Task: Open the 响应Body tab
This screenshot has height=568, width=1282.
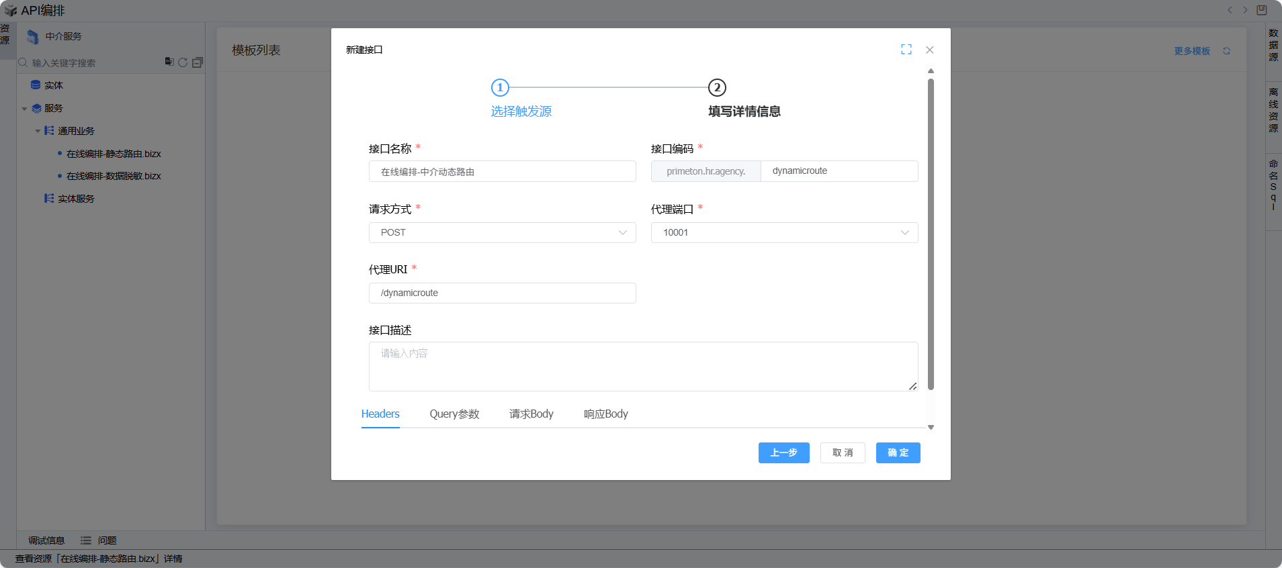Action: tap(605, 414)
